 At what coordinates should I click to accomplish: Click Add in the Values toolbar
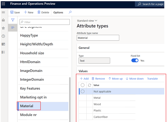(x=84, y=79)
